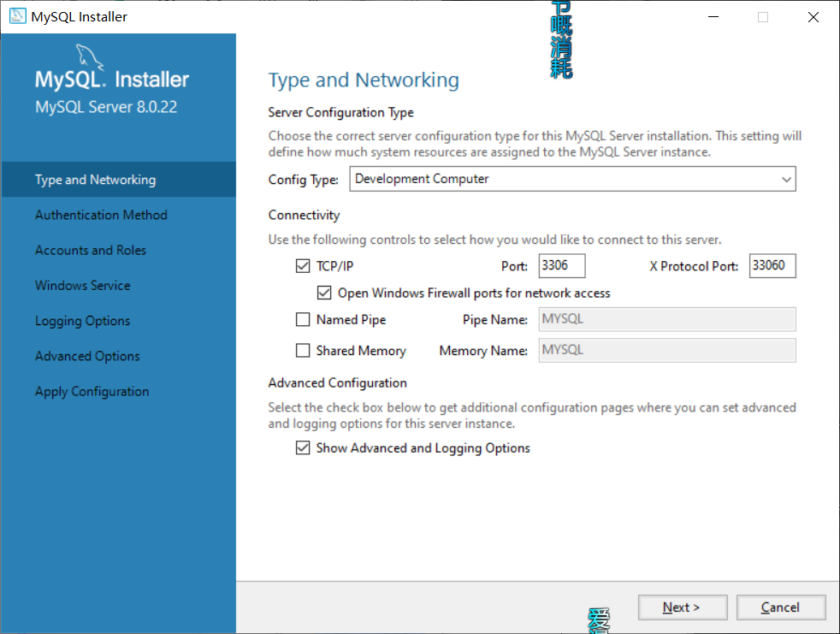This screenshot has height=634, width=840.
Task: Click the Port field showing 3306
Action: point(561,266)
